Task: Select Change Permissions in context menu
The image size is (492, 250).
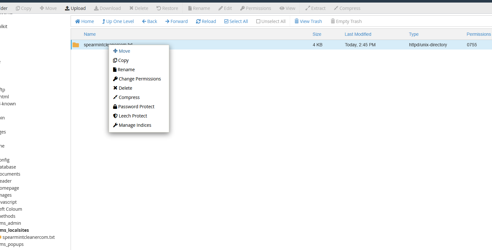Action: click(140, 79)
